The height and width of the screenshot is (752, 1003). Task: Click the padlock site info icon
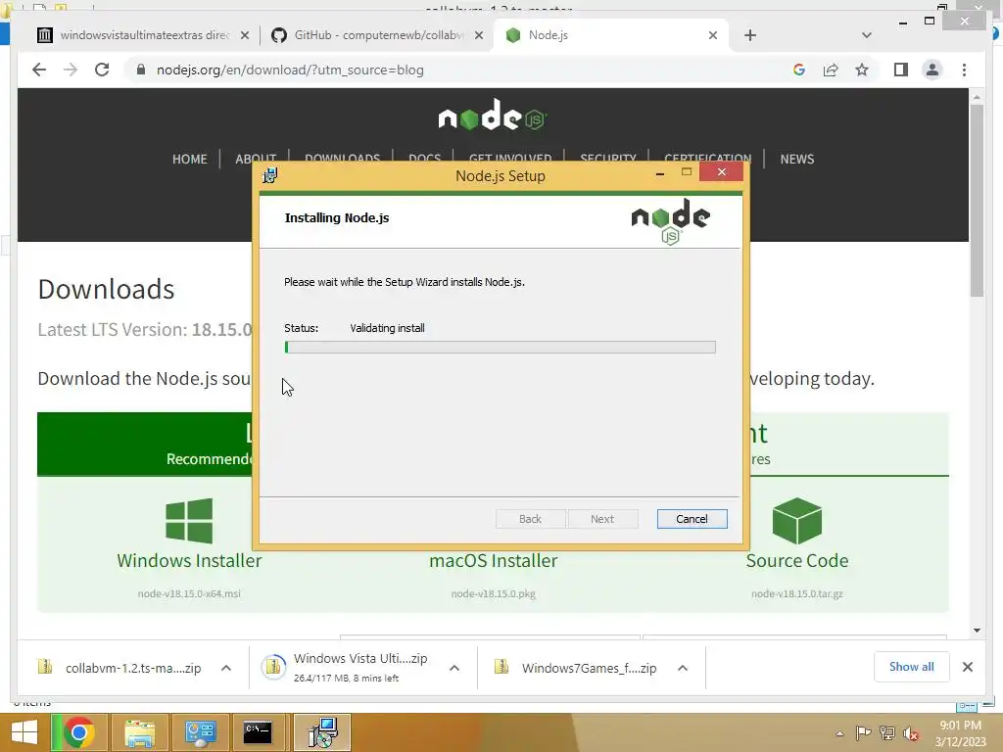[141, 70]
